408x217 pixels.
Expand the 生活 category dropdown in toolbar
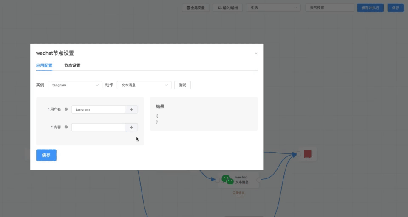(274, 8)
